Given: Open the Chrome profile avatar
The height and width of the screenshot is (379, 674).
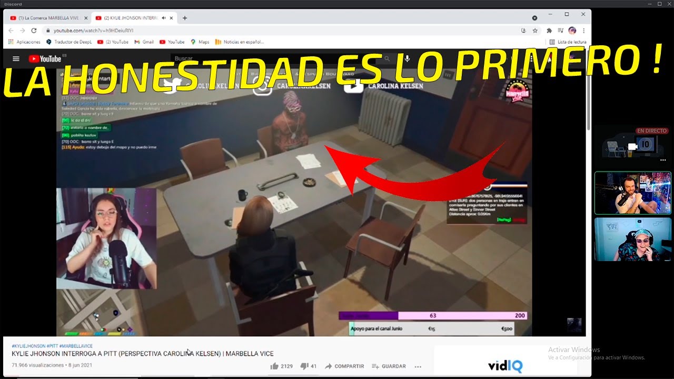Looking at the screenshot, I should [572, 31].
